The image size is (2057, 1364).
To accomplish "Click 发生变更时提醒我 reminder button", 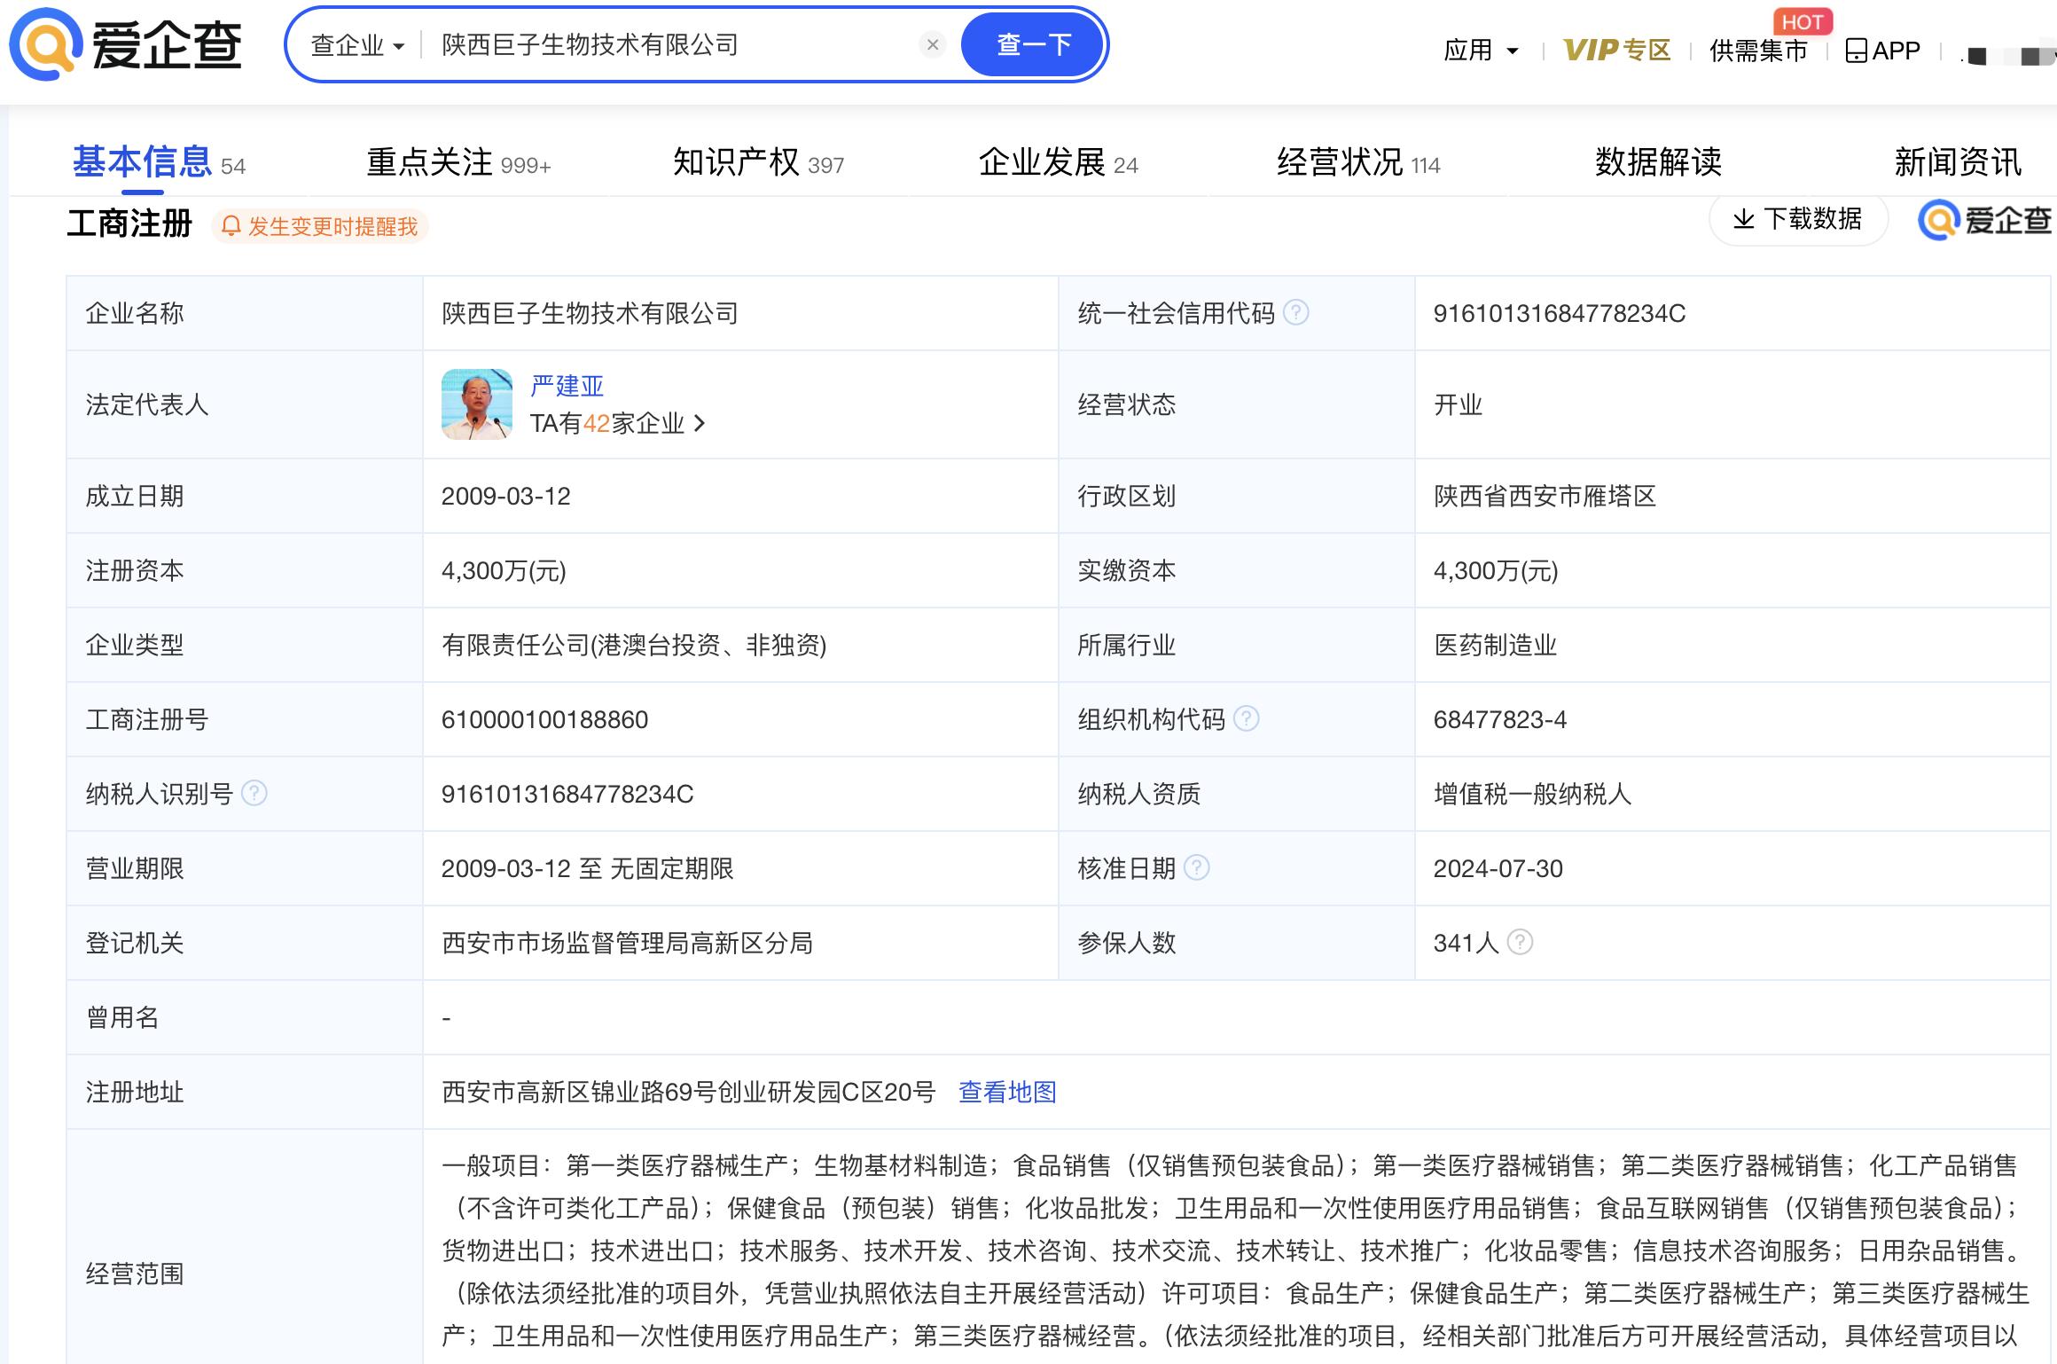I will [x=319, y=226].
